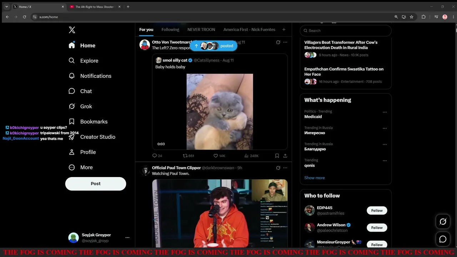The width and height of the screenshot is (457, 257).
Task: Open the browser Extensions puzzle icon
Action: click(x=423, y=17)
